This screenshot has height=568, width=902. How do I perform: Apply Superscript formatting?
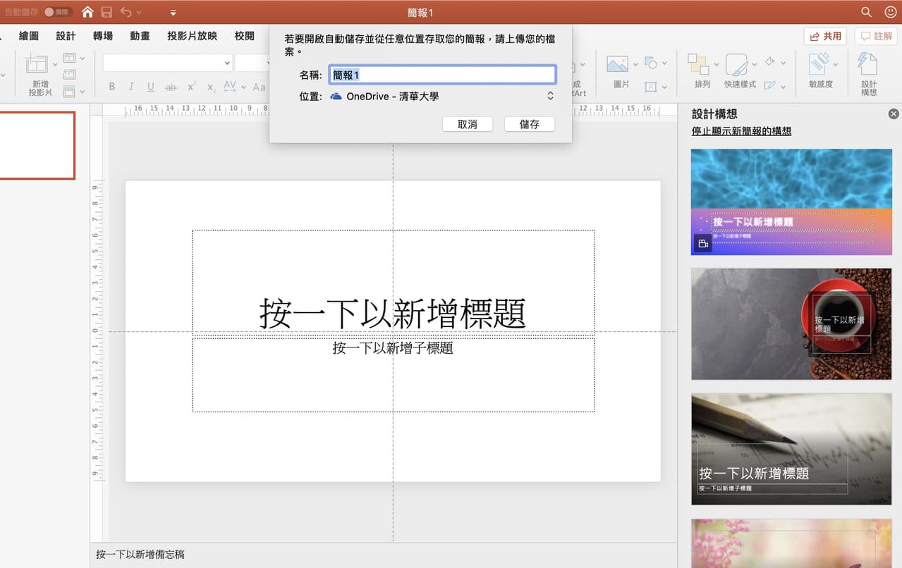pos(191,87)
